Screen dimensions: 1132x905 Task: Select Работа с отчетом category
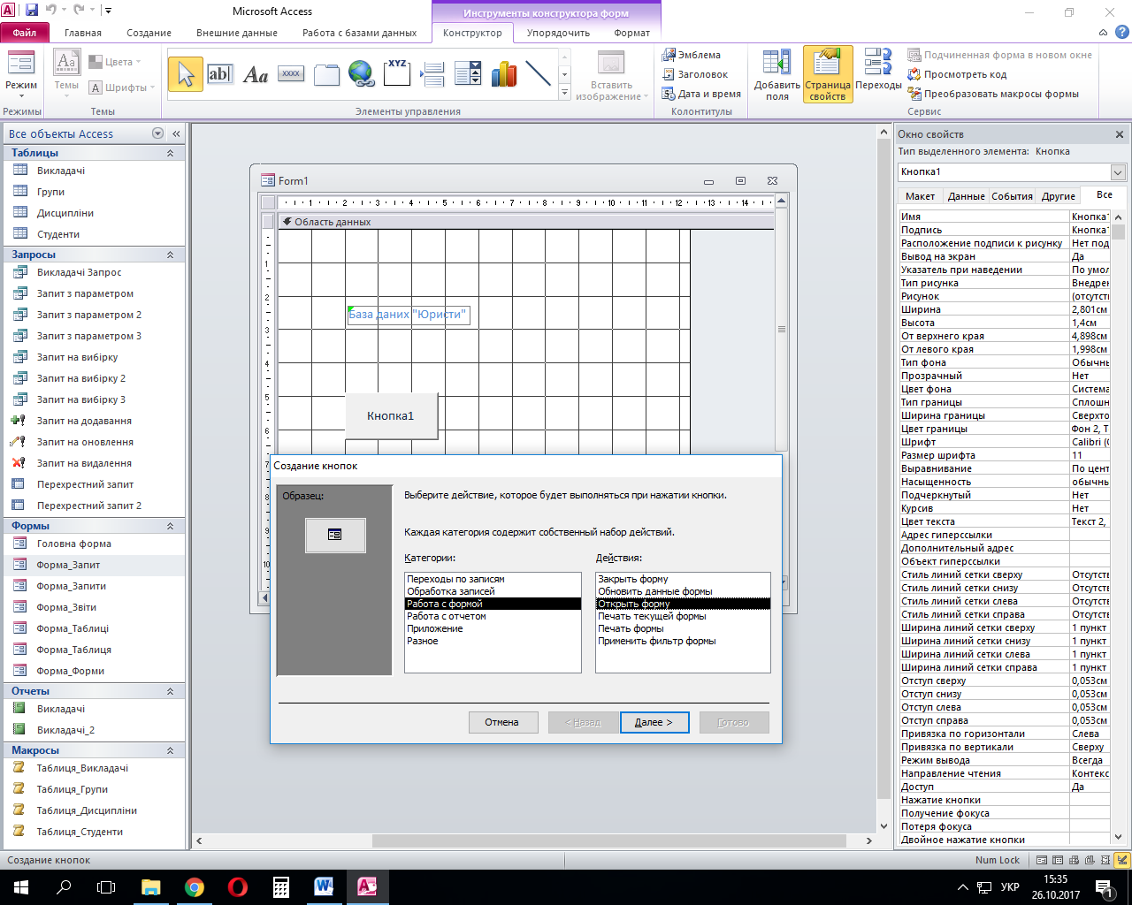[x=493, y=616]
